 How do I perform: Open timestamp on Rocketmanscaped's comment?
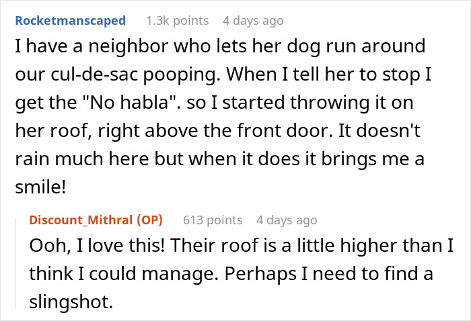click(x=253, y=21)
